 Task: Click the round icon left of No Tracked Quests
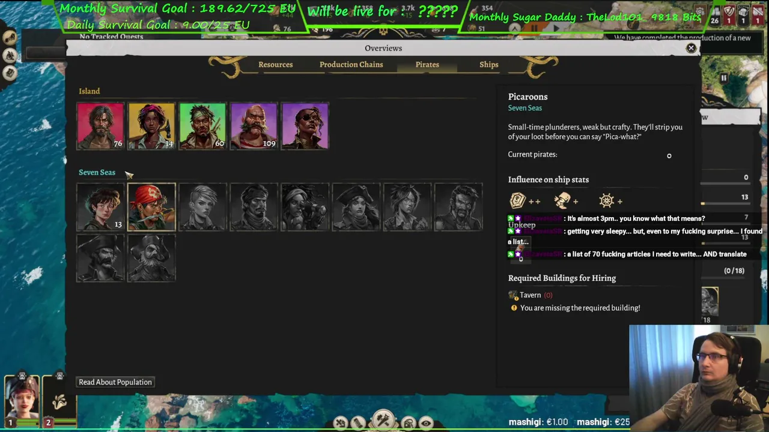coord(10,37)
